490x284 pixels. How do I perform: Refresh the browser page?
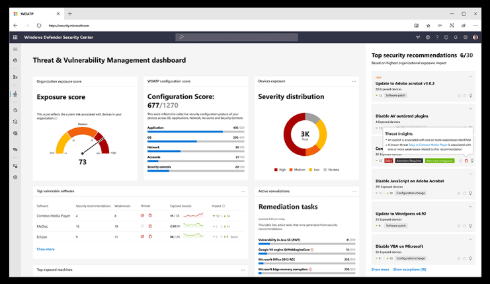(39, 26)
